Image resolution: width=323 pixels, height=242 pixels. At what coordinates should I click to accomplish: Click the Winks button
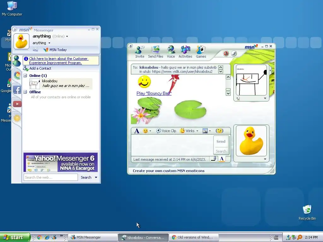point(187,131)
